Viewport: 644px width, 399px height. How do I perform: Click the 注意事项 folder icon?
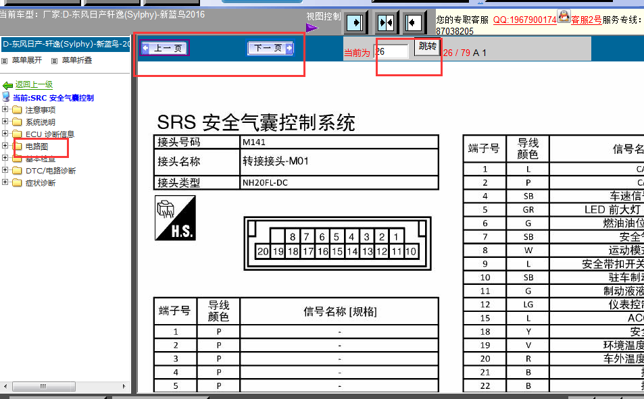tap(17, 109)
